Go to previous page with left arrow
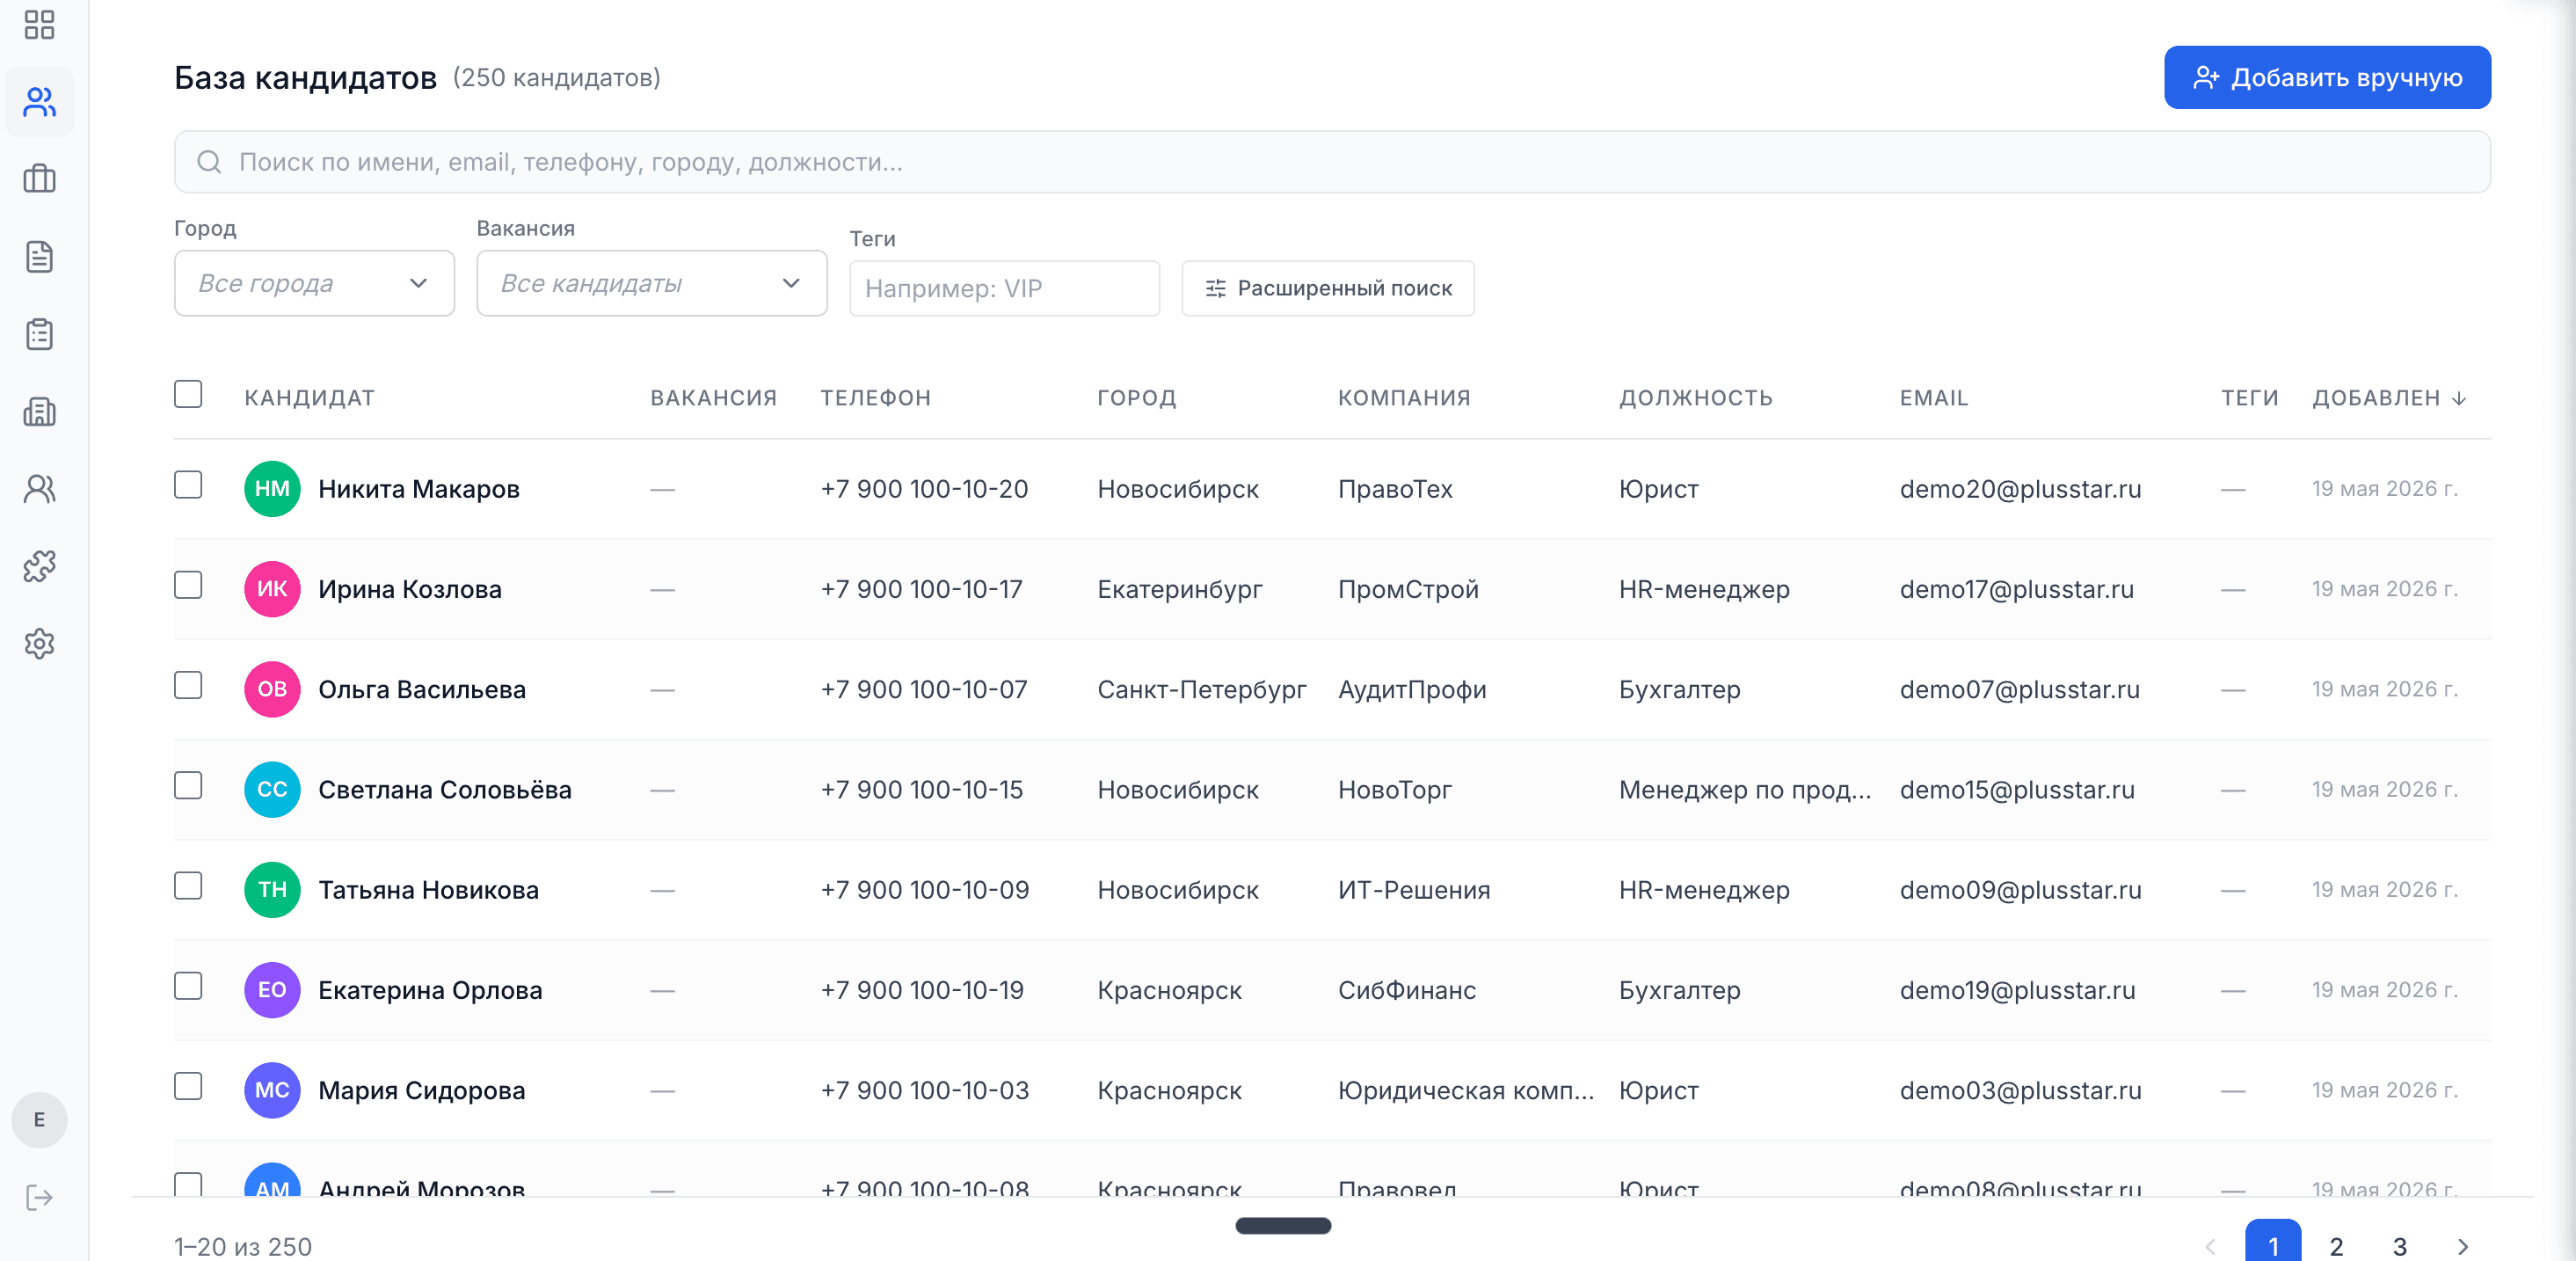Image resolution: width=2576 pixels, height=1261 pixels. point(2211,1246)
